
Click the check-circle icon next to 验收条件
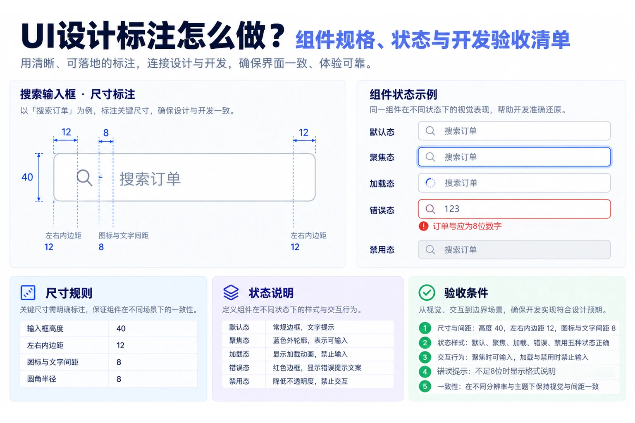click(427, 292)
